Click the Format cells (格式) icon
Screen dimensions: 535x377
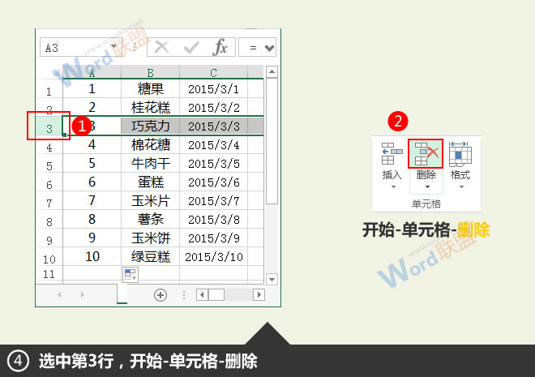click(x=460, y=152)
